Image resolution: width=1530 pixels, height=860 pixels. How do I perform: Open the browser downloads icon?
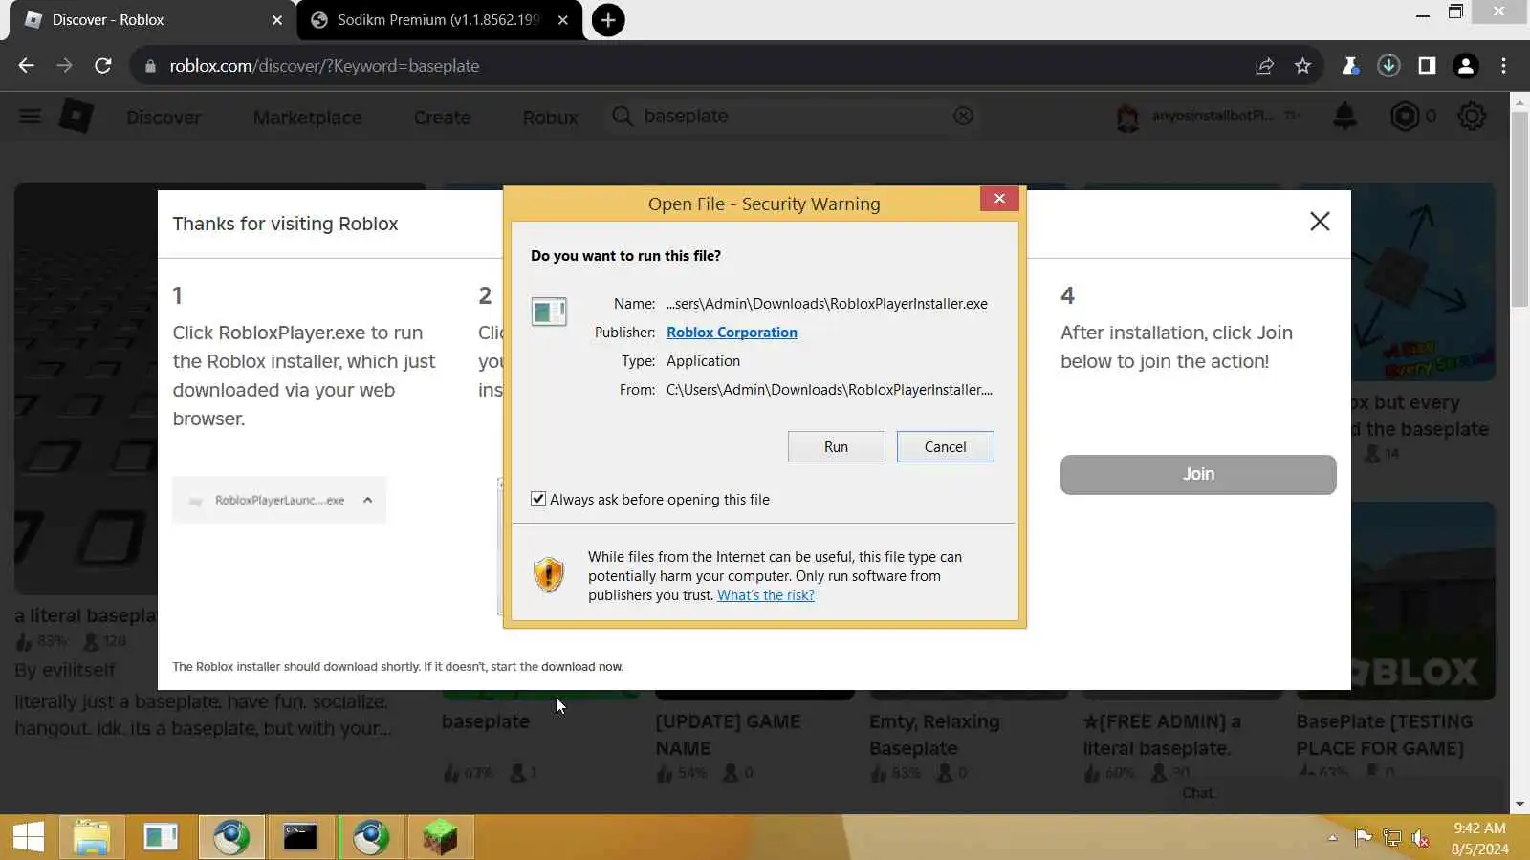coord(1388,65)
